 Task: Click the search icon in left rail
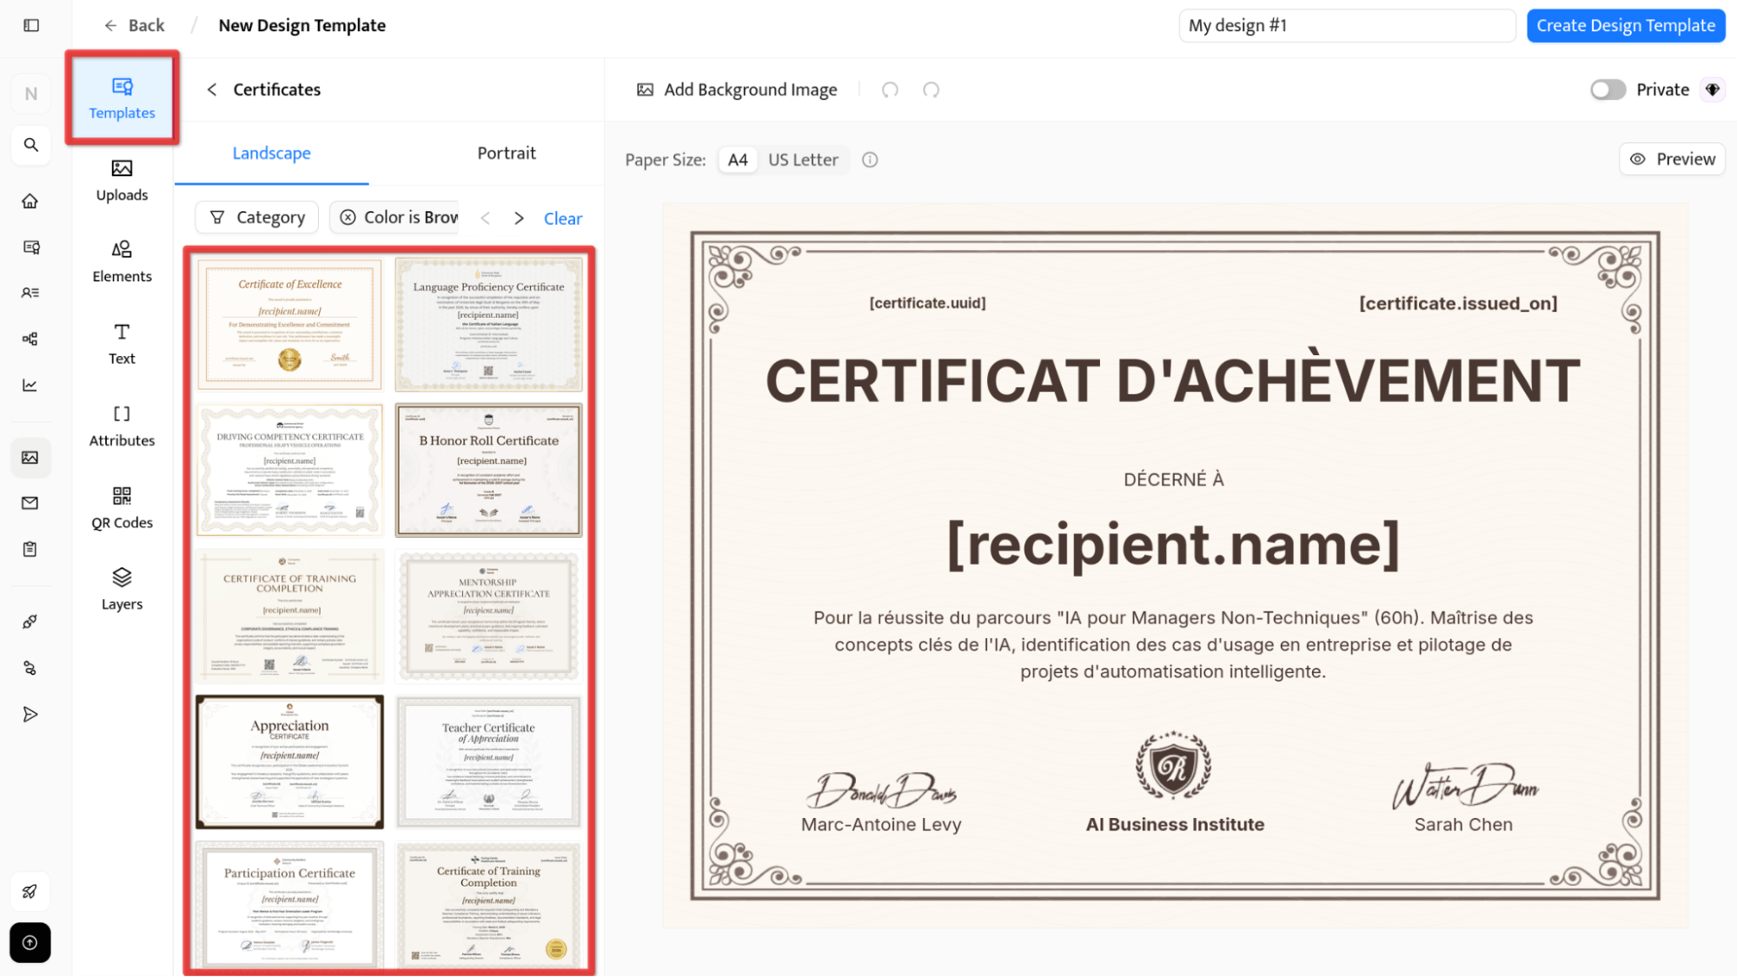(30, 145)
